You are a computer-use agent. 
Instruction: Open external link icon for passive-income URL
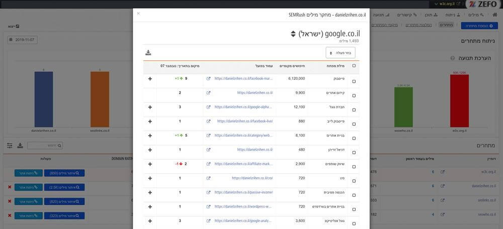pos(209,192)
